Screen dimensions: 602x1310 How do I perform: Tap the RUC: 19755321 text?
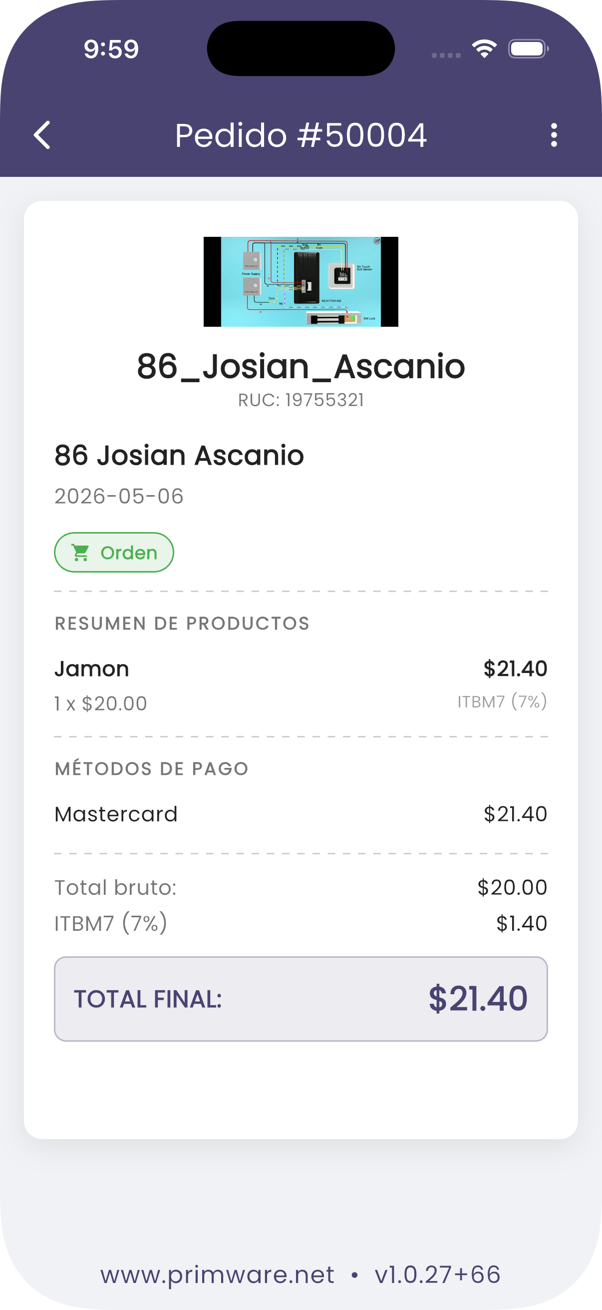pyautogui.click(x=301, y=400)
